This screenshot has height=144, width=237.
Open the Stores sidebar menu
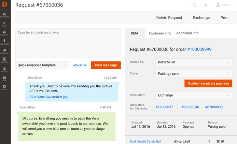point(4,78)
